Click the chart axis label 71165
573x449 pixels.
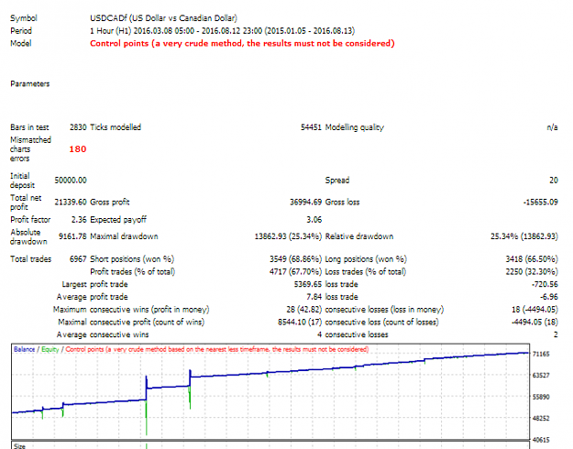point(541,354)
